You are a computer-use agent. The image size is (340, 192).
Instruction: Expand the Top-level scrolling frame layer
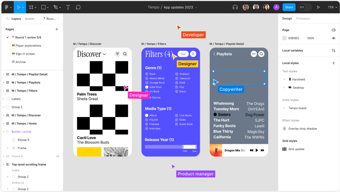coord(4,164)
